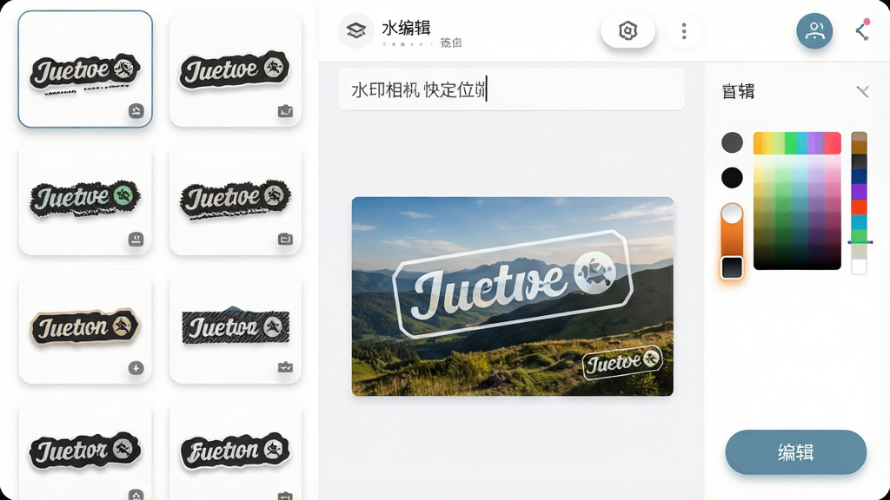Click the badge icon on the card right of the selected watermark
The width and height of the screenshot is (890, 500).
pos(285,111)
